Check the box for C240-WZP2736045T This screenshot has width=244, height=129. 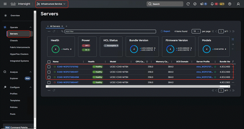[49, 72]
